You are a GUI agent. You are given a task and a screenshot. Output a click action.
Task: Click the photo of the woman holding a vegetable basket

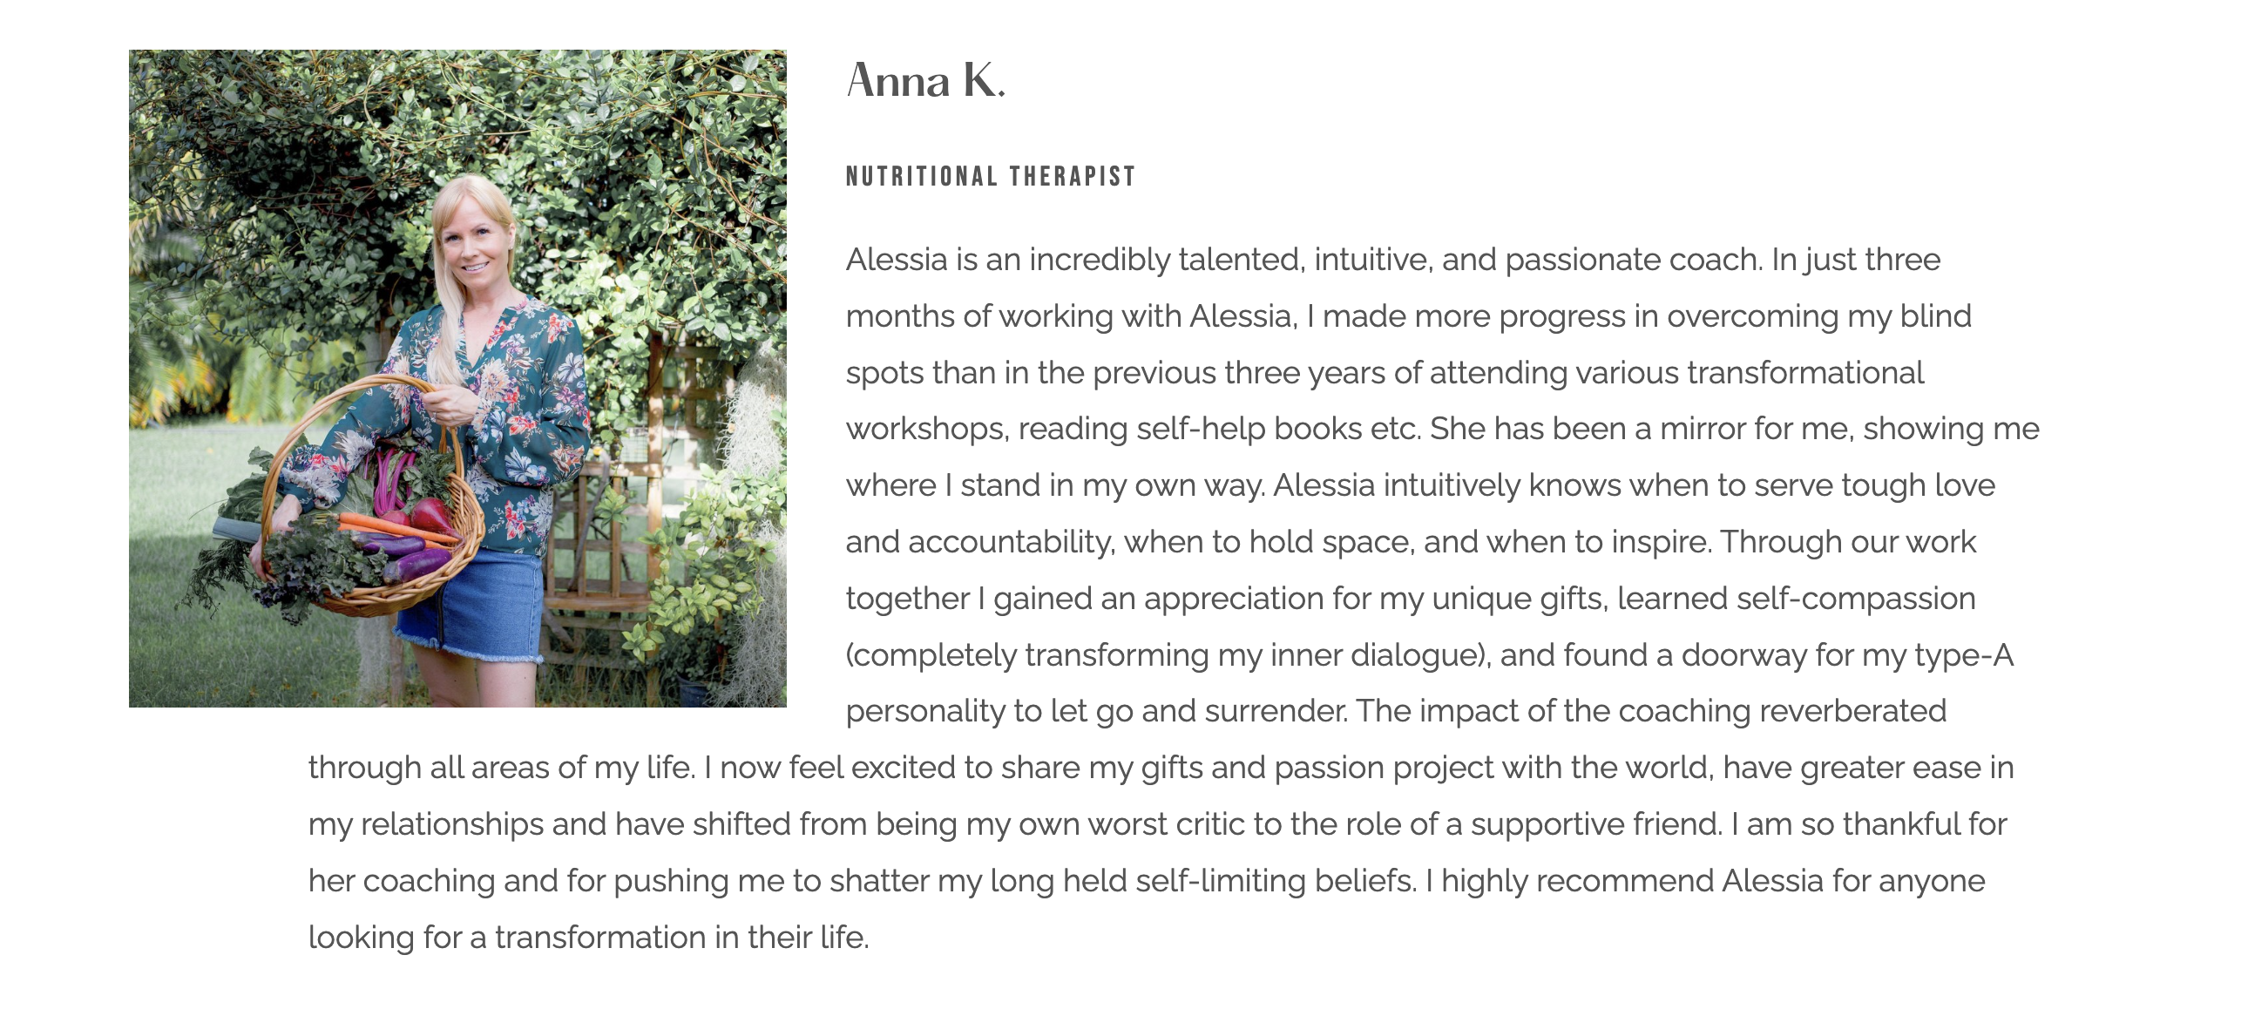(457, 378)
